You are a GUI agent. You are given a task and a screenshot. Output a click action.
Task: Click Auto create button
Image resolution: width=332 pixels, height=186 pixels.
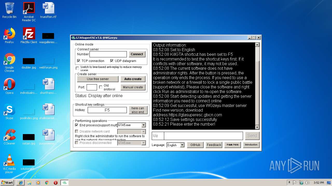coord(133,79)
